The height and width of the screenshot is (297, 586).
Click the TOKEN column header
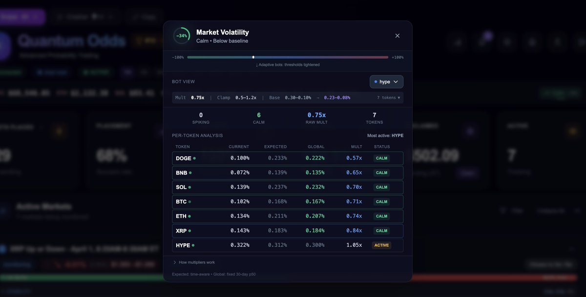tap(183, 147)
